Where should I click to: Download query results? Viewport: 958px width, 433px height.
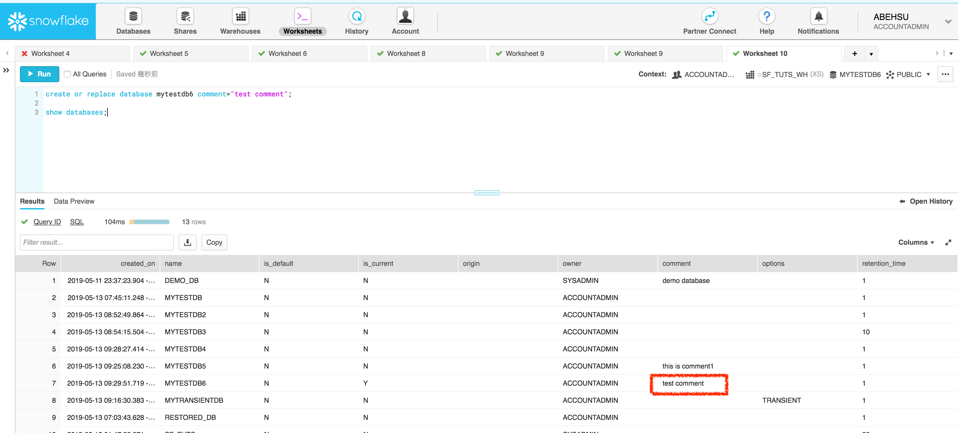point(187,242)
